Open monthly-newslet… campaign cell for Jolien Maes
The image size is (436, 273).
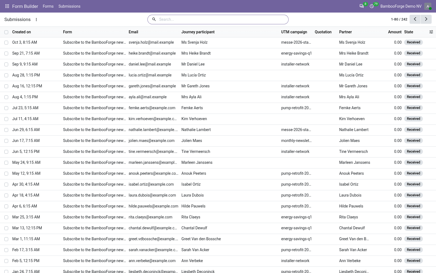[x=296, y=141]
